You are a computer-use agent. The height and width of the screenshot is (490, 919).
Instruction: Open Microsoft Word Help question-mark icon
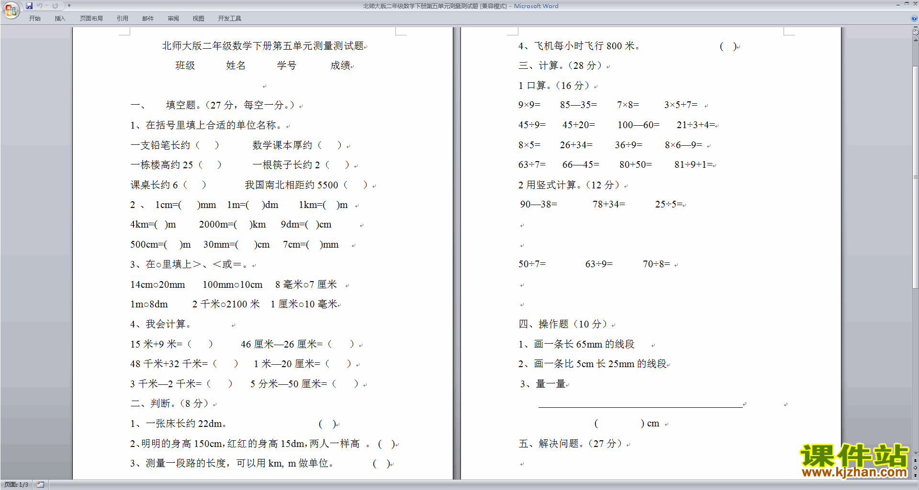[x=914, y=18]
